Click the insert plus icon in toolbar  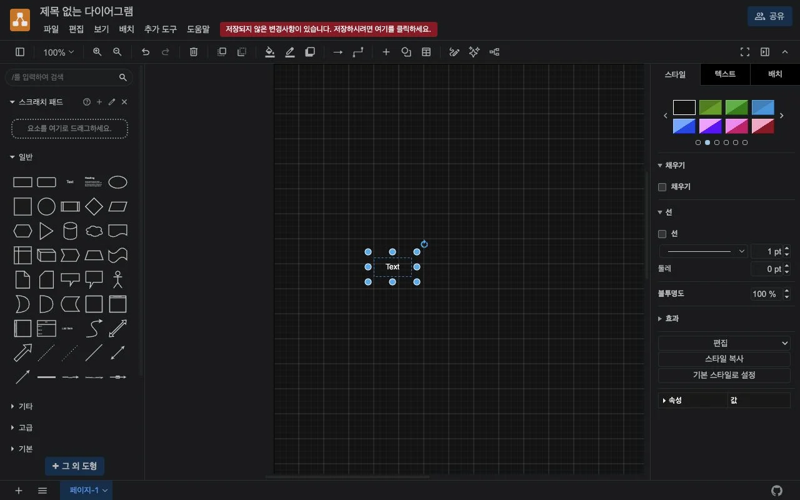pos(386,52)
